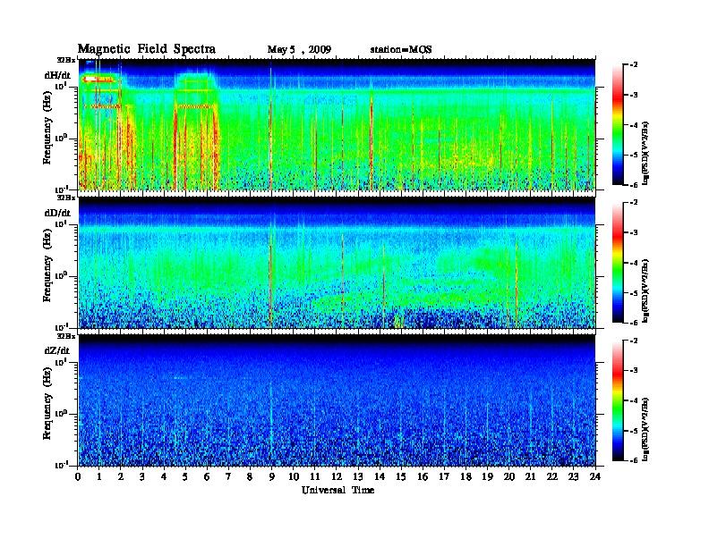Click the "-2" value on dH/dt colorbar
This screenshot has height=547, width=709.
[x=634, y=65]
